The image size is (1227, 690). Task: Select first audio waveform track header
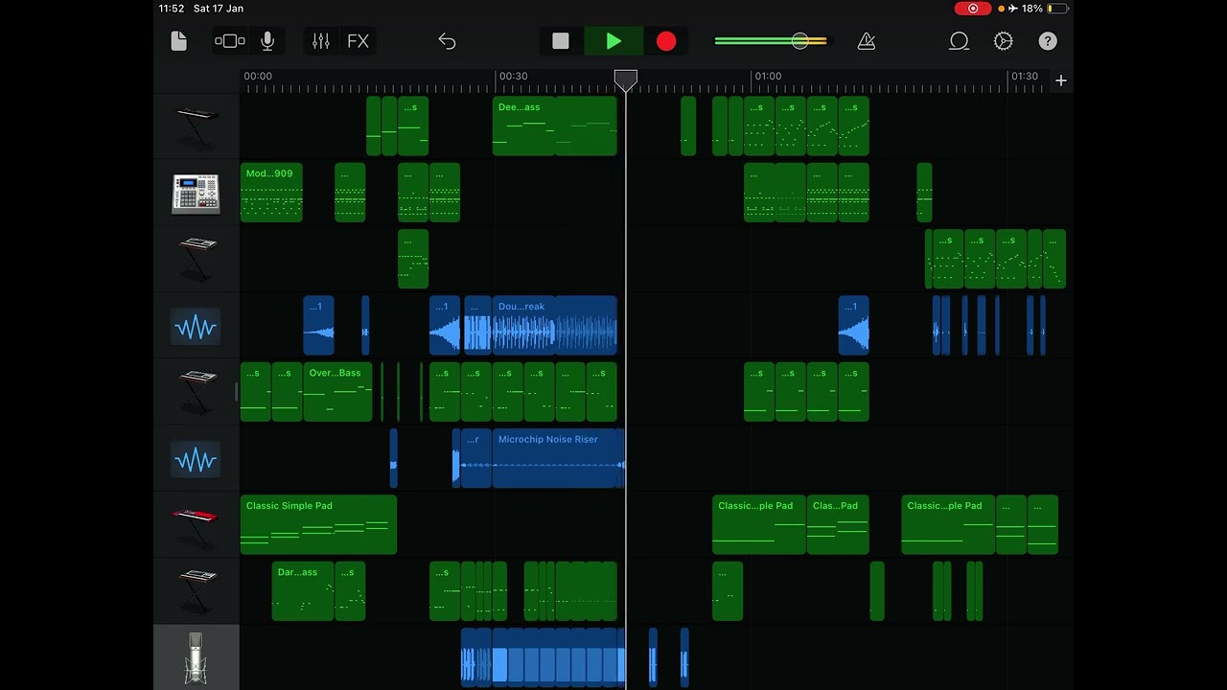click(197, 326)
